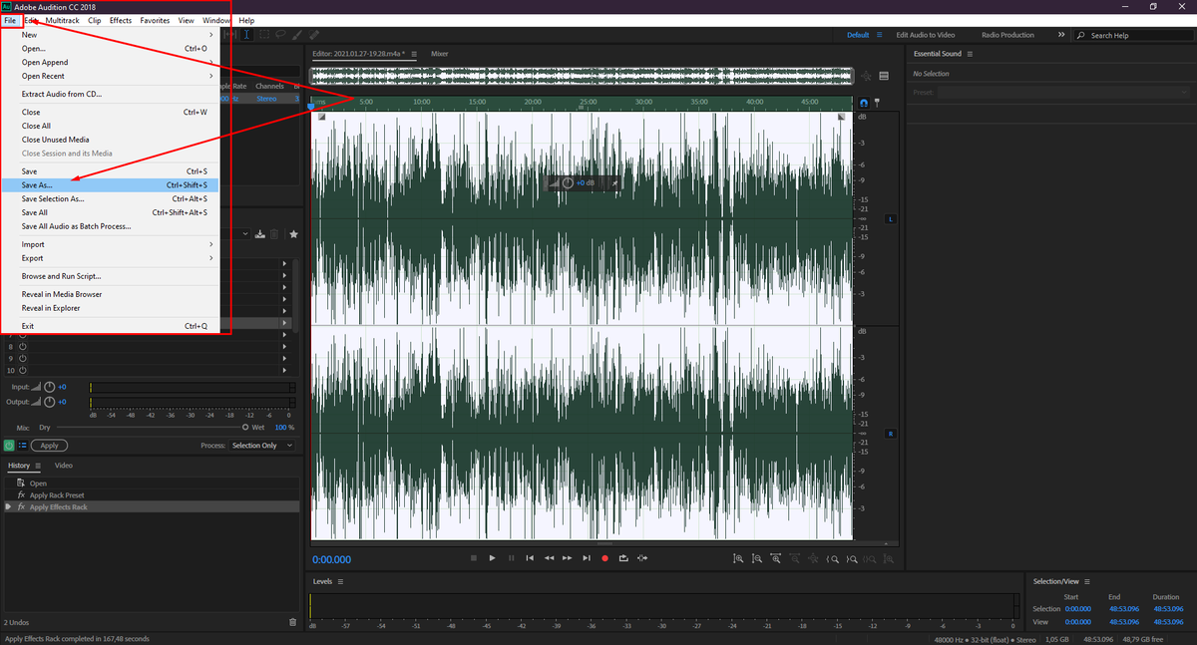
Task: Select the Spot Healing Brush tool
Action: [x=314, y=34]
